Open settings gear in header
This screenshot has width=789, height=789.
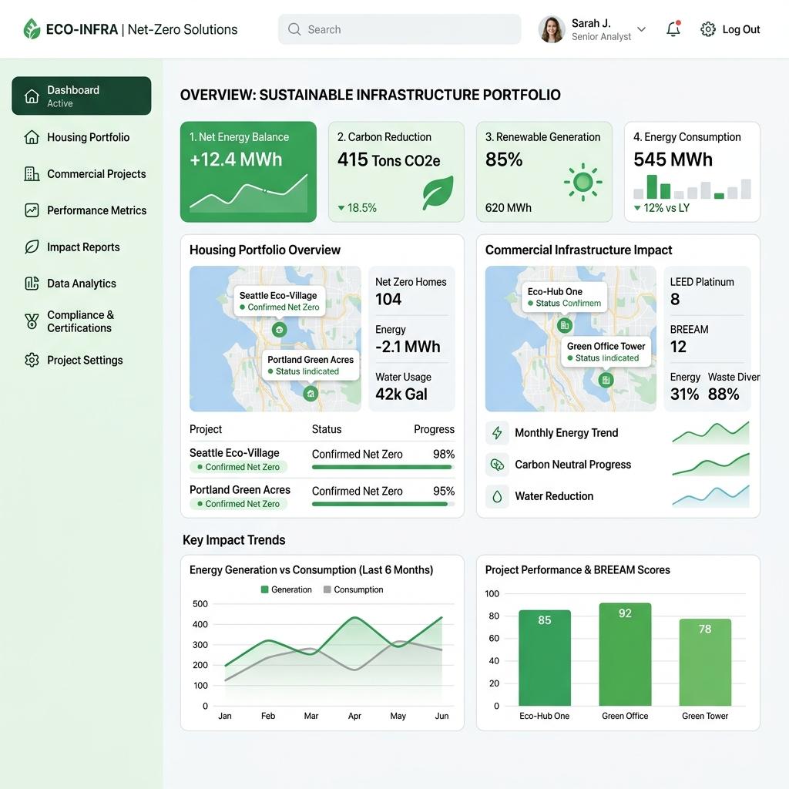tap(707, 29)
